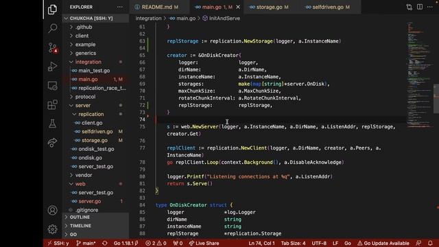439x247 pixels.
Task: Open editor more actions menu
Action: coord(430,7)
